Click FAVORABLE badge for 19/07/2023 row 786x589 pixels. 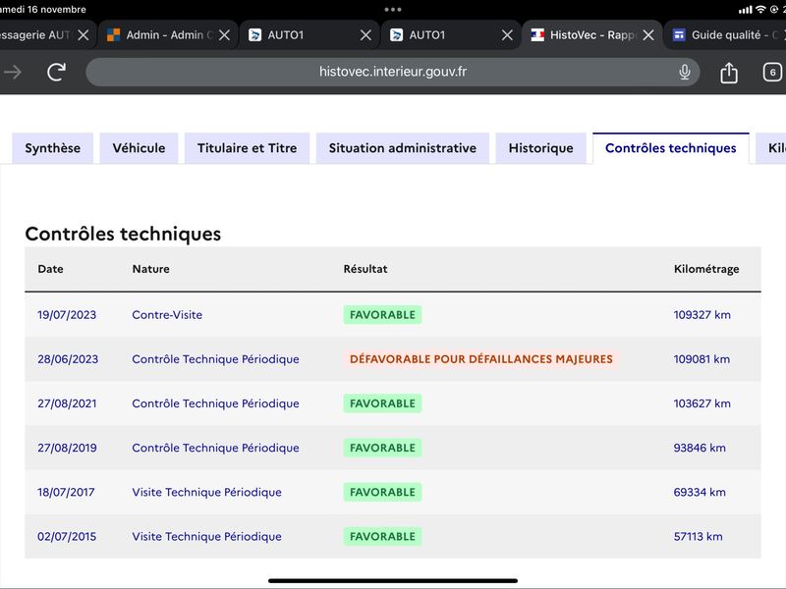coord(382,315)
